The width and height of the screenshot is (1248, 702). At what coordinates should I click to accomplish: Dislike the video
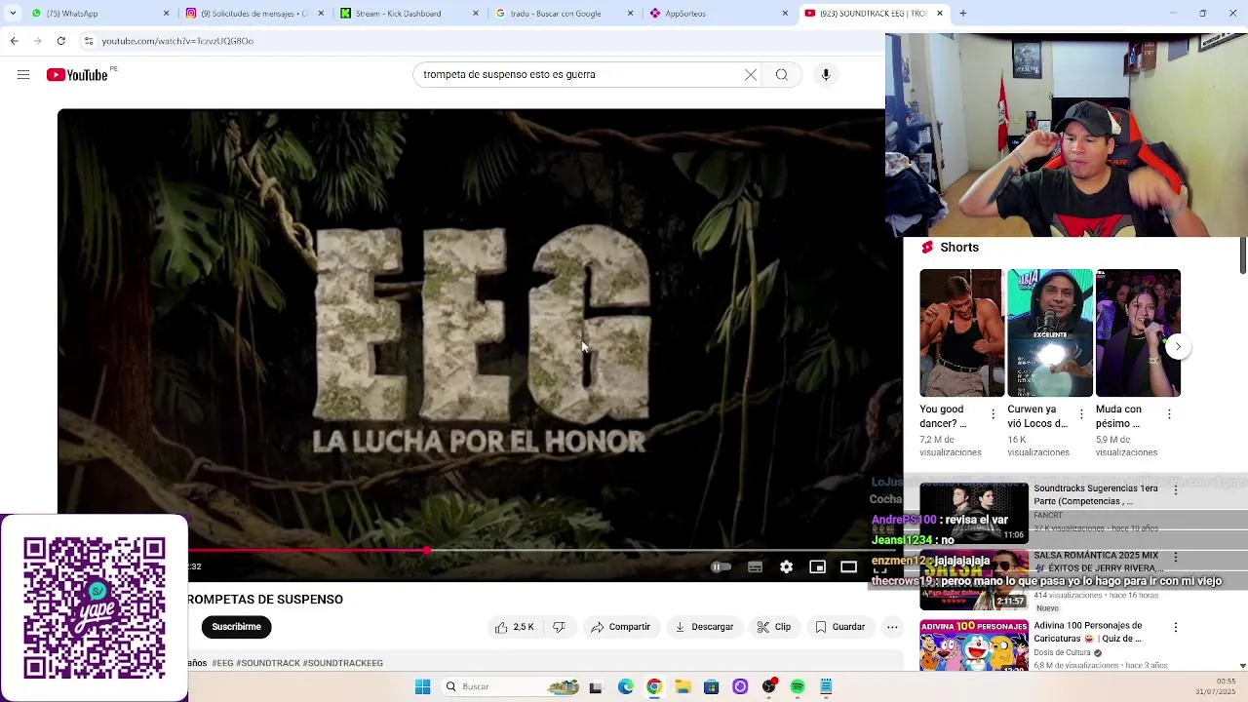click(x=560, y=627)
